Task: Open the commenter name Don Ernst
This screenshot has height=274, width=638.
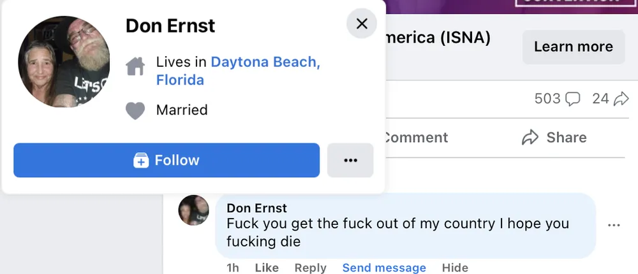Action: coord(256,208)
